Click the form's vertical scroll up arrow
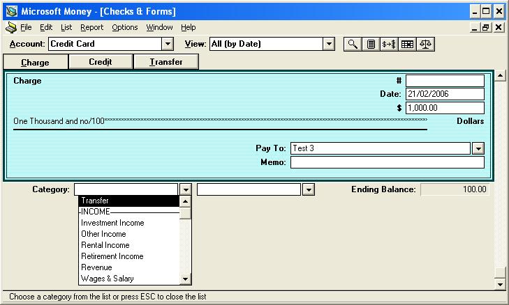The image size is (509, 305). pyautogui.click(x=500, y=75)
